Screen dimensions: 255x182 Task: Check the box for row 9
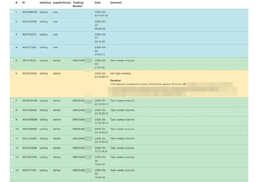tap(12, 119)
